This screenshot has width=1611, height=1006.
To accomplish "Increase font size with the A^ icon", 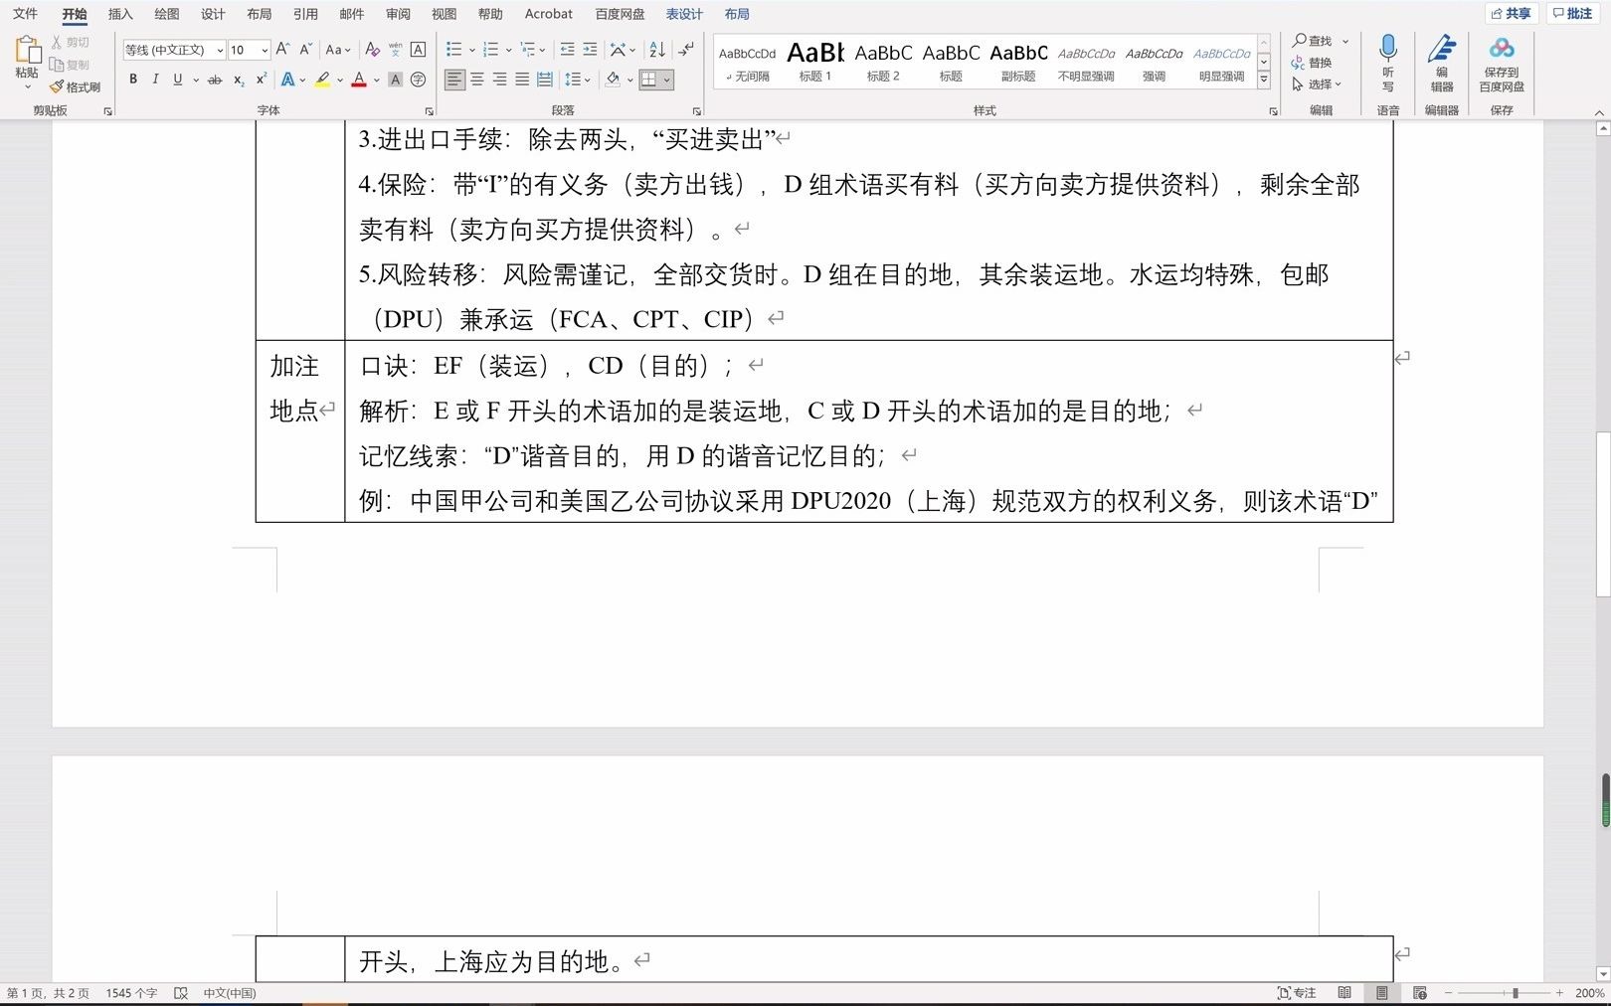I will tap(282, 49).
